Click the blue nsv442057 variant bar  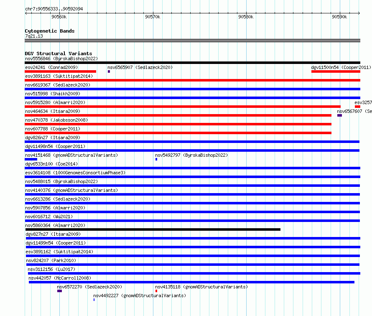click(x=191, y=282)
